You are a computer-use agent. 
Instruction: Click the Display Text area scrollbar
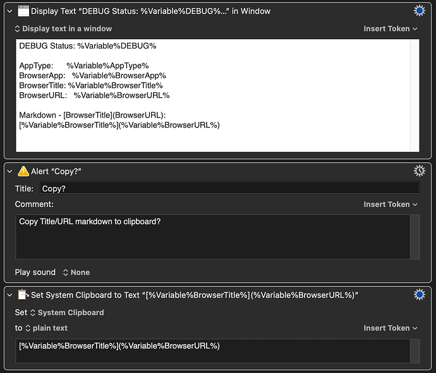coord(415,95)
